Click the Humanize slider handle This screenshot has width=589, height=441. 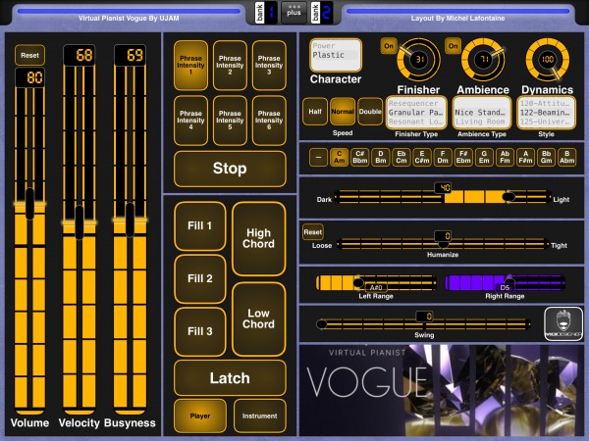(x=444, y=244)
